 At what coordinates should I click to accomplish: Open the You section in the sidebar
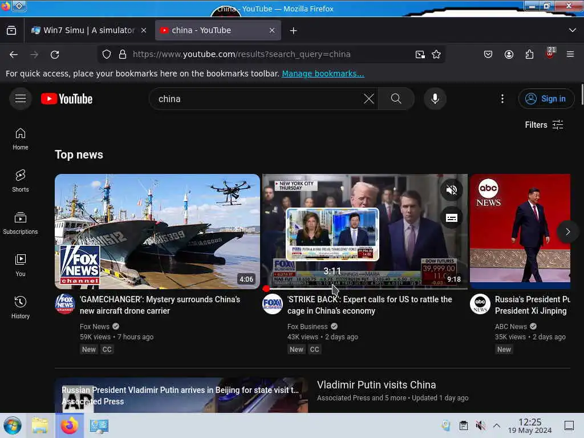pyautogui.click(x=21, y=265)
